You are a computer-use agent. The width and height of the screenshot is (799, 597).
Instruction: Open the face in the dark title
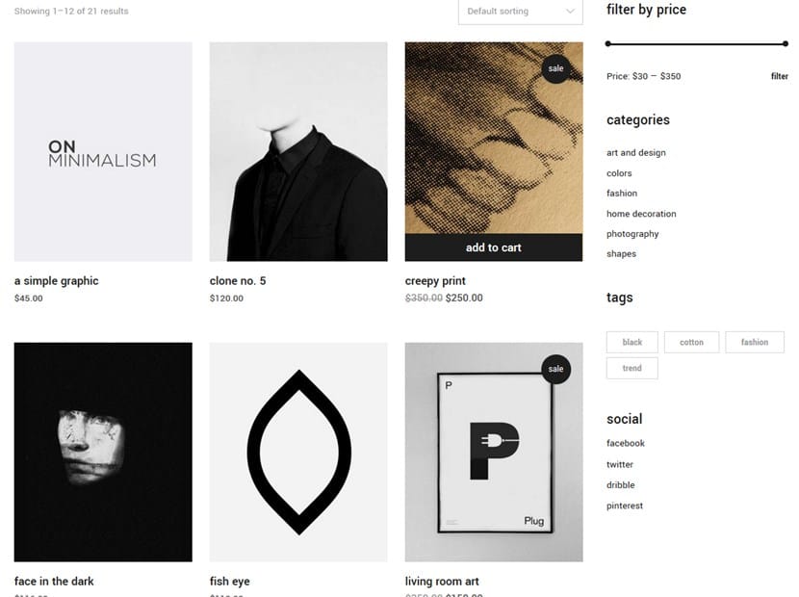point(54,582)
